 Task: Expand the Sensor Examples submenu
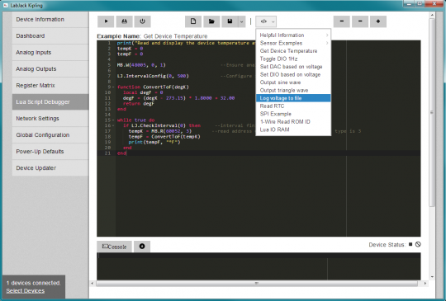(293, 43)
